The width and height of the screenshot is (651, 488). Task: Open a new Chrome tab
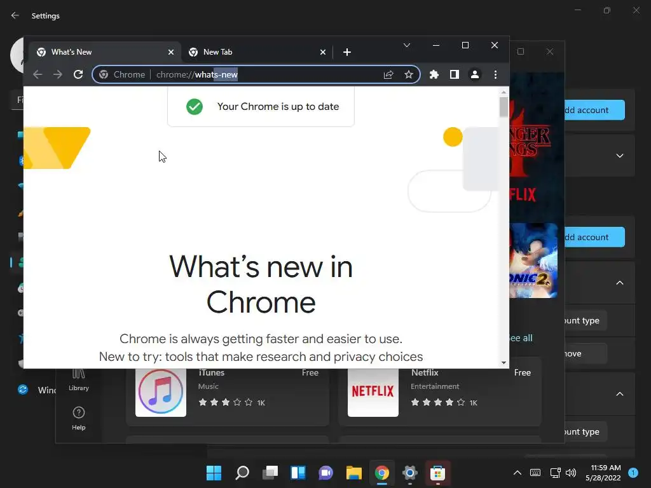pos(347,52)
